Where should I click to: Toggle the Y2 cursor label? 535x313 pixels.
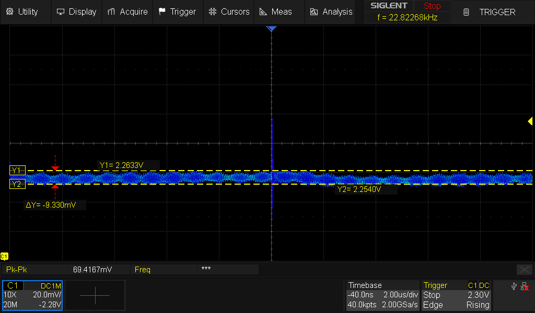click(16, 184)
